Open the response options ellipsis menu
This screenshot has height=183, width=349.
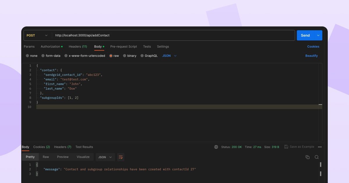(x=320, y=147)
